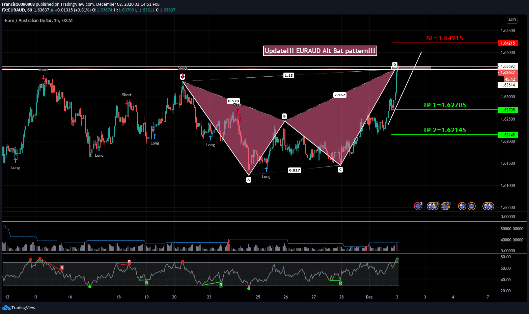The width and height of the screenshot is (529, 314).
Task: Click the 0.817 ratio label
Action: pos(295,170)
